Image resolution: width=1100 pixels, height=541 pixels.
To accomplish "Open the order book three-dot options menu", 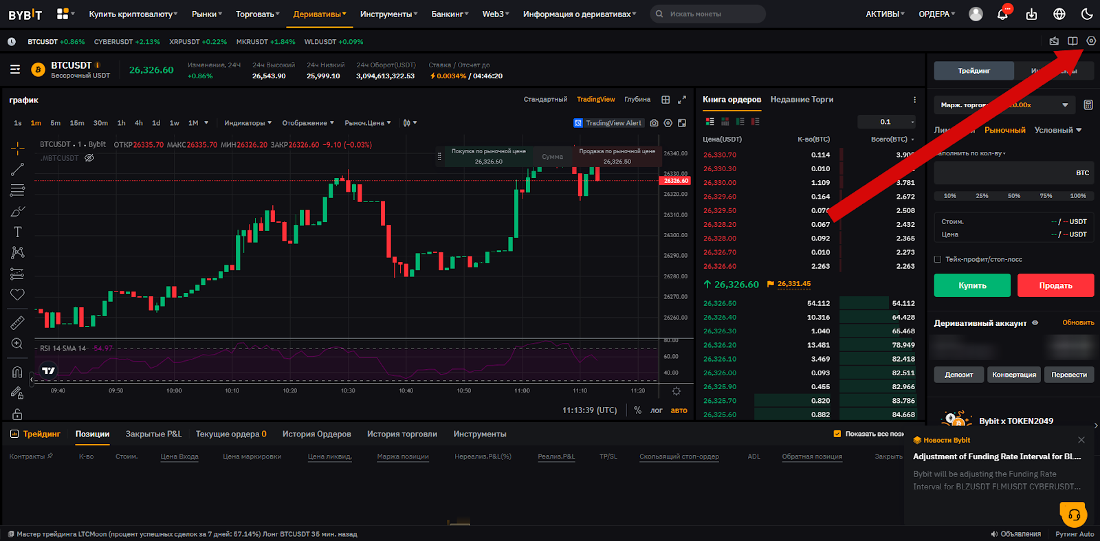I will click(914, 100).
